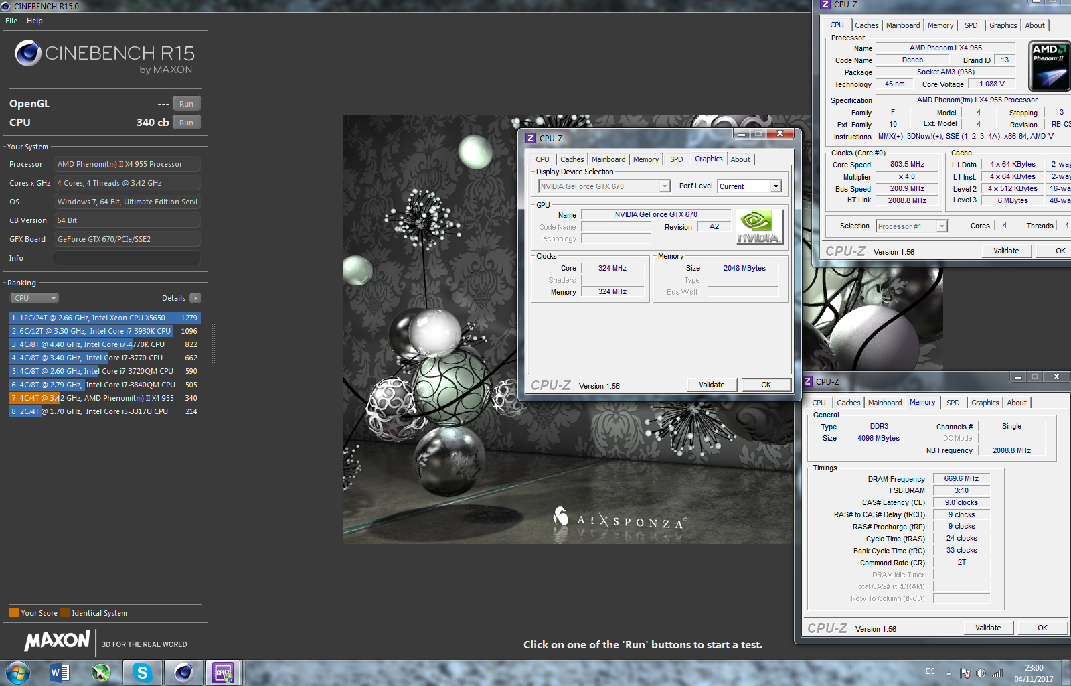Screen dimensions: 1071x686
Task: Select ranking row Intel Xeon CPU X5650
Action: [x=105, y=318]
